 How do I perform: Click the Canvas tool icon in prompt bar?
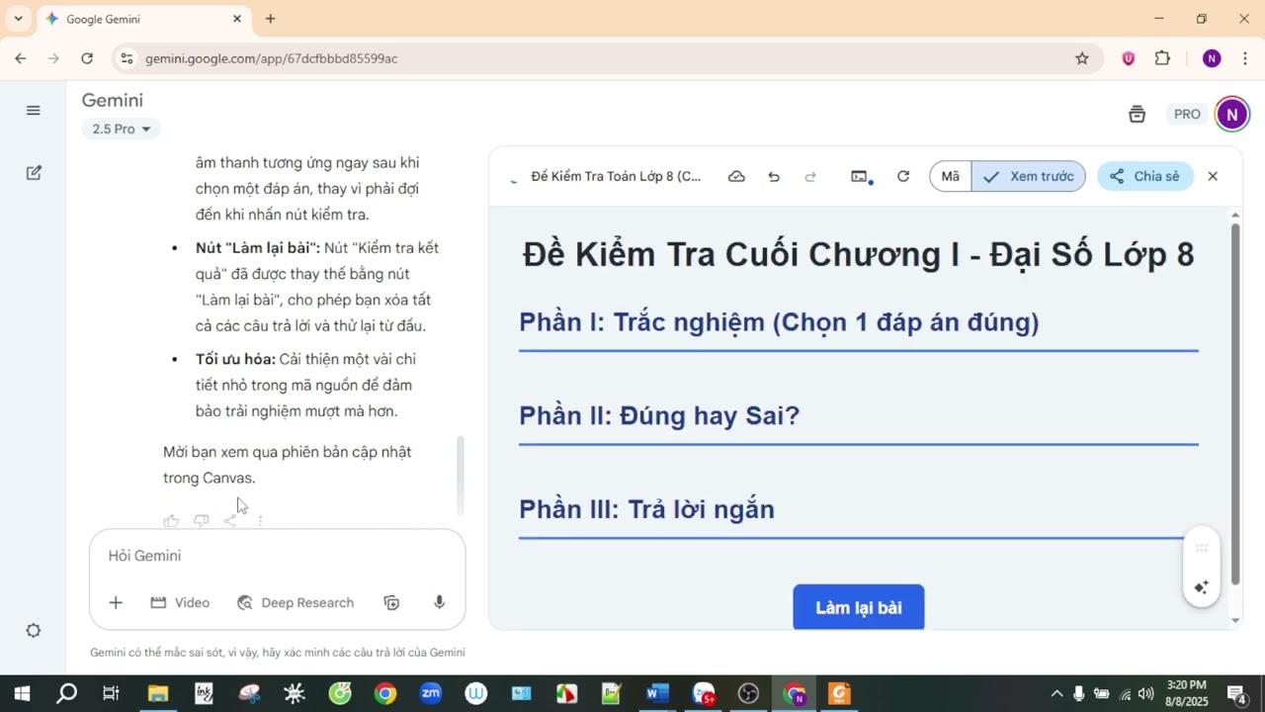coord(391,602)
